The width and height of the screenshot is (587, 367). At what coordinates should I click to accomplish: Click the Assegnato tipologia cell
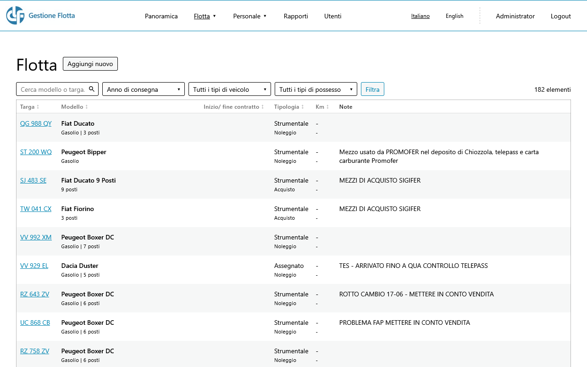[289, 266]
